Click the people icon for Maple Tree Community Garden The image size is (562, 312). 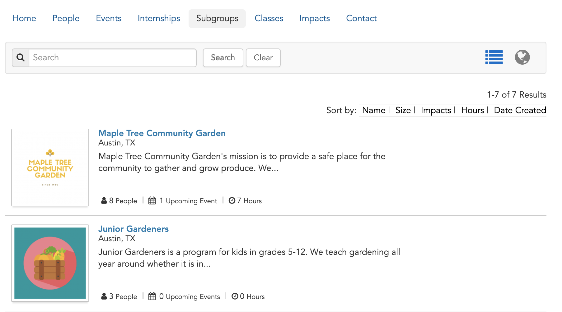point(104,201)
